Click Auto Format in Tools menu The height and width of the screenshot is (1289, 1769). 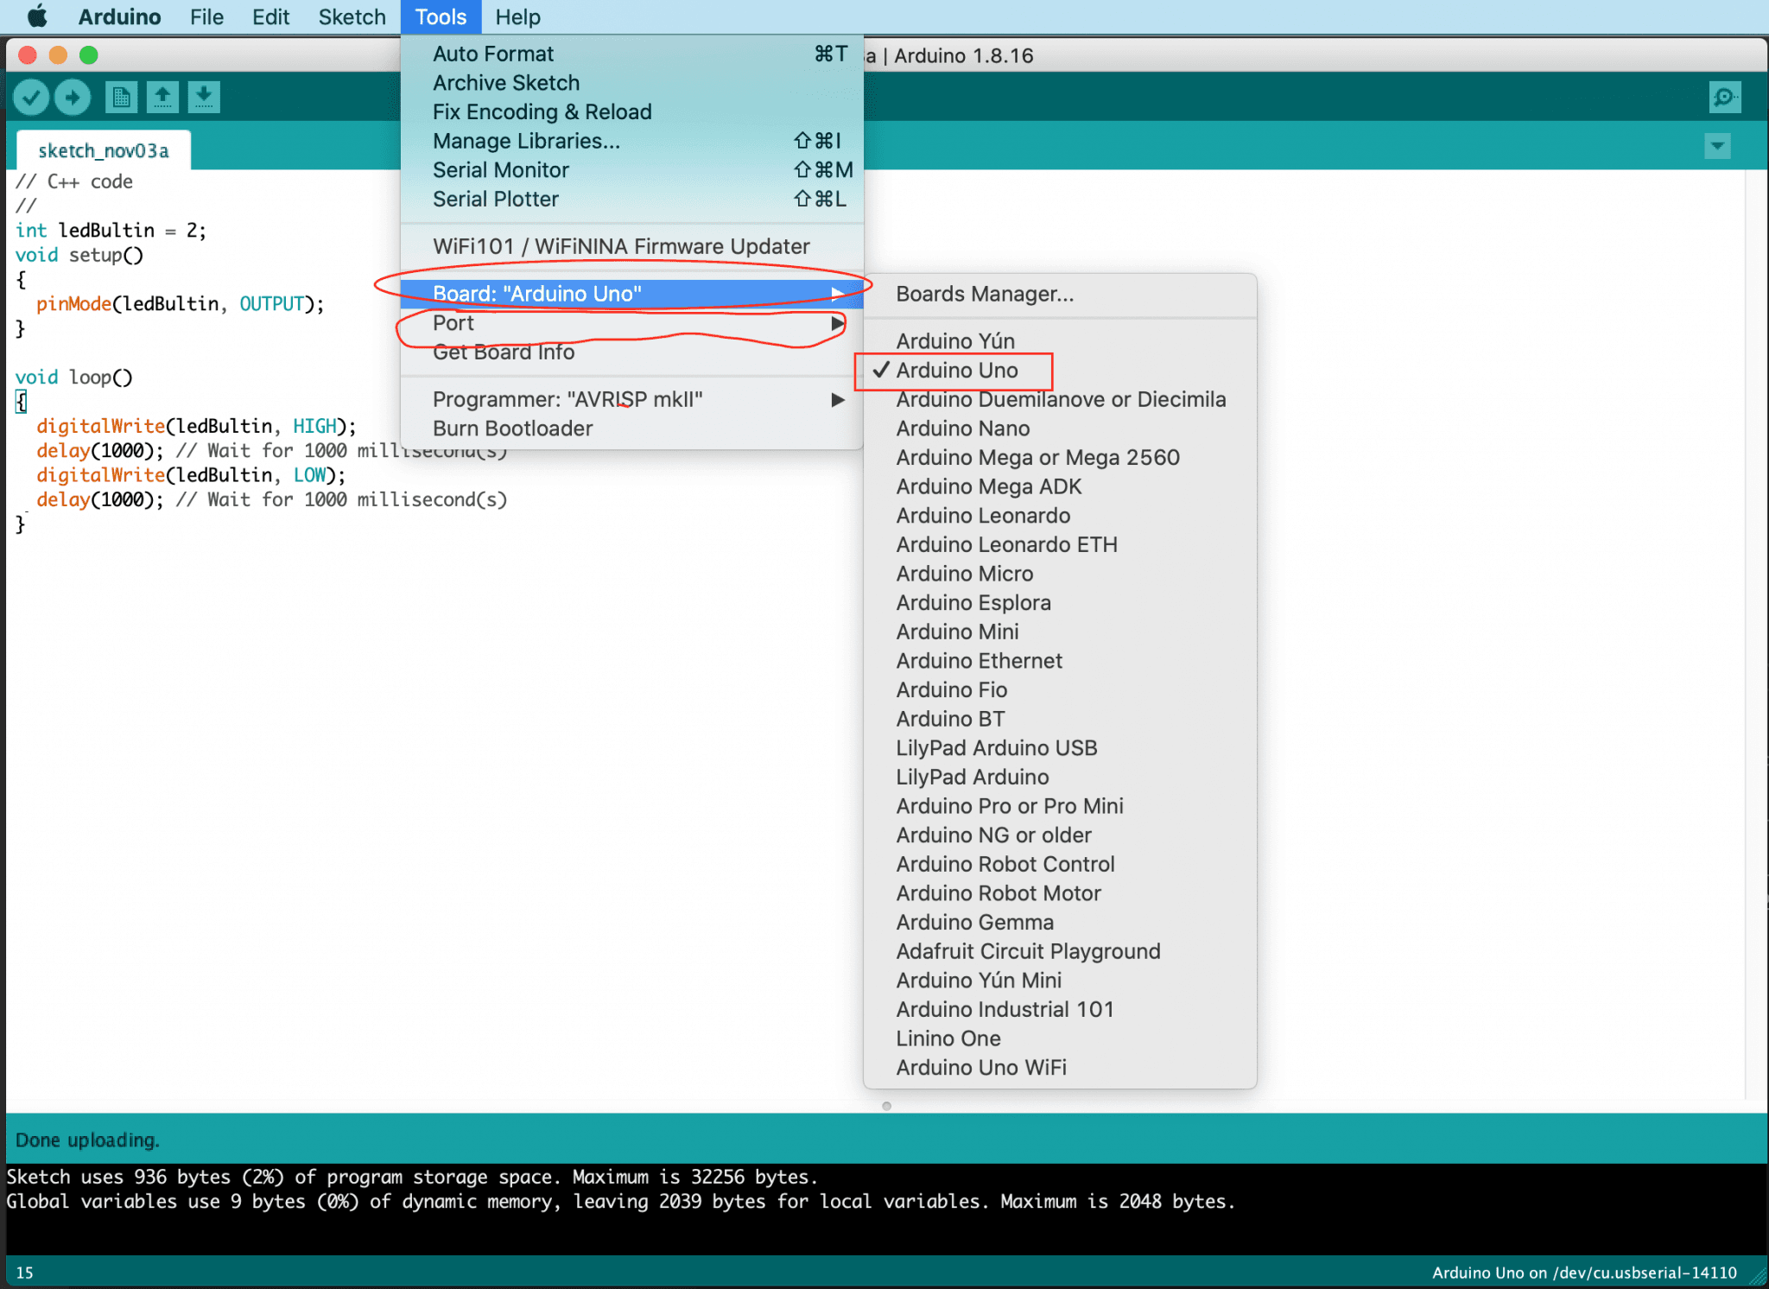[632, 54]
